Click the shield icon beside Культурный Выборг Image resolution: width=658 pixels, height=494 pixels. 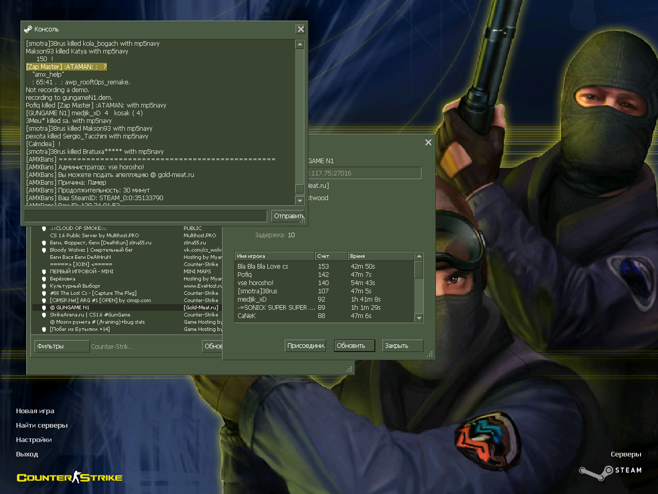click(x=44, y=286)
